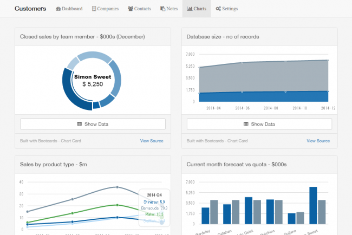Show data for Closed sales chart
Image resolution: width=352 pixels, height=235 pixels.
coord(93,124)
